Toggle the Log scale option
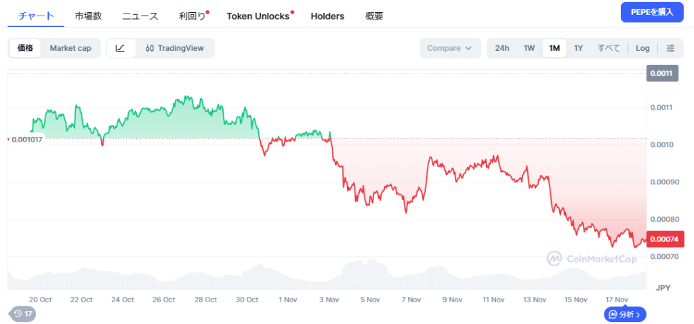 coord(642,48)
